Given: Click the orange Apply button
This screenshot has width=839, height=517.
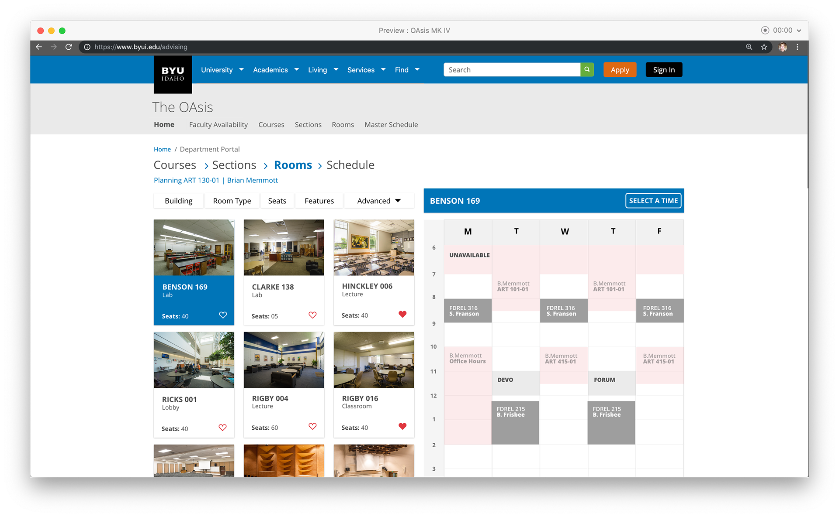Looking at the screenshot, I should point(620,70).
